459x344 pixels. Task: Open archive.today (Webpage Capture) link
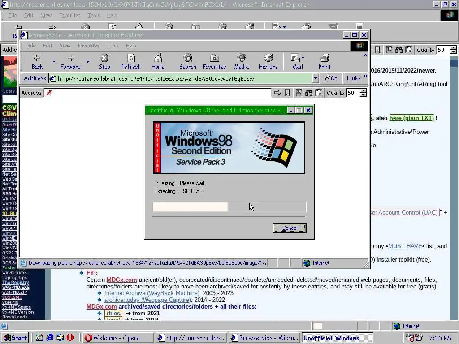[x=148, y=300]
